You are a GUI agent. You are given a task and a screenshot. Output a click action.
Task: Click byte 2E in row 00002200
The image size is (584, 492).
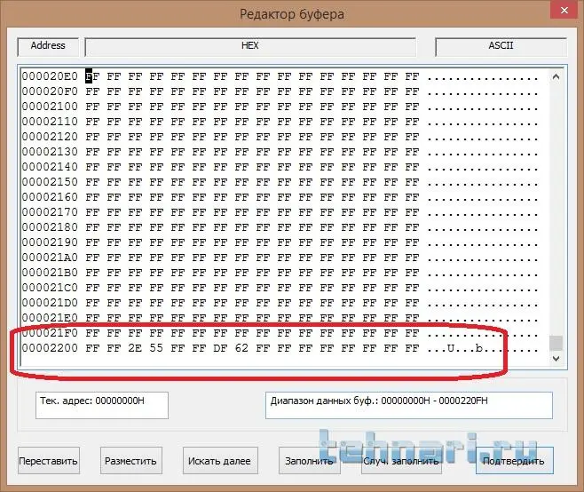[135, 348]
